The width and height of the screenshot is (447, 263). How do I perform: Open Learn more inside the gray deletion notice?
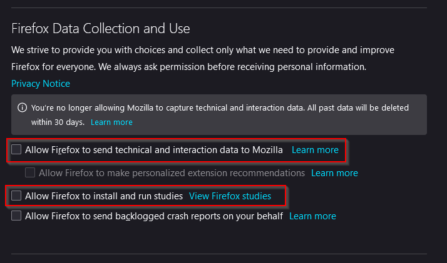tap(111, 122)
